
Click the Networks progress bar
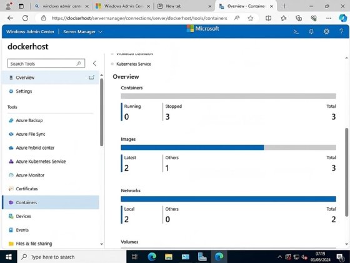228,199
